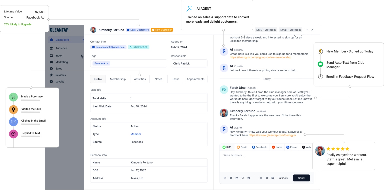Click the Write text here message field
Image resolution: width=384 pixels, height=190 pixels.
click(266, 155)
